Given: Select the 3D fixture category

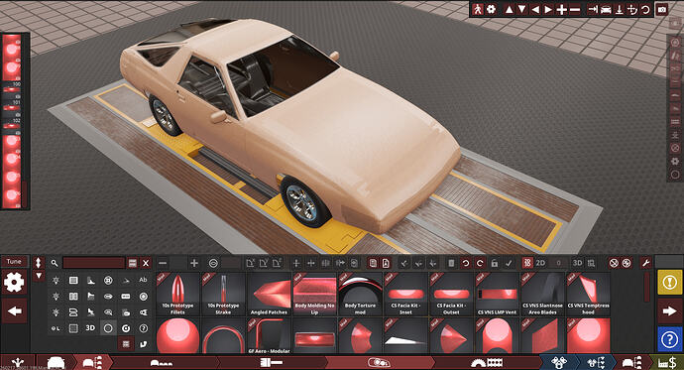Looking at the screenshot, I should 90,327.
